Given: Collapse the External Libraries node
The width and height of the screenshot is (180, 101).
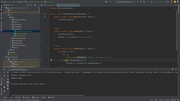Looking at the screenshot, I should click(4, 57).
